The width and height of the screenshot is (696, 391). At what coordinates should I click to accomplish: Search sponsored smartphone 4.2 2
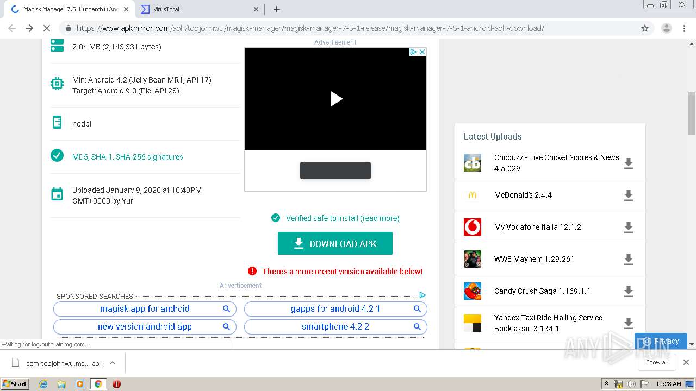point(335,327)
